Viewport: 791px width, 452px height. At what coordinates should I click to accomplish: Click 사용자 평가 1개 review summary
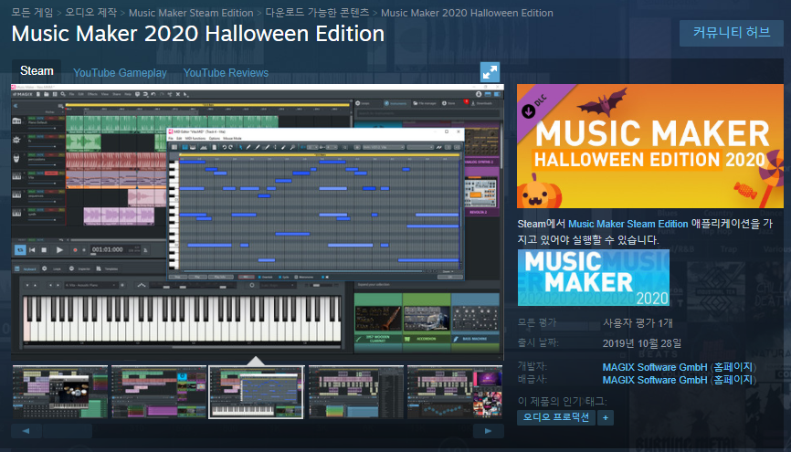pyautogui.click(x=638, y=323)
